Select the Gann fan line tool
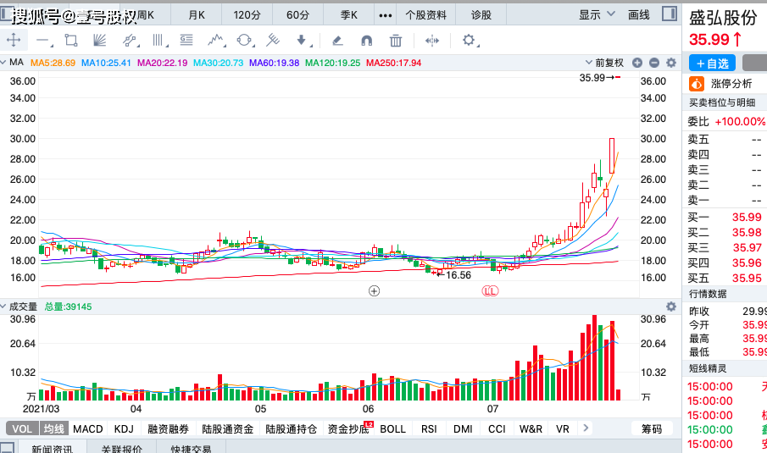767x453 pixels. (100, 40)
